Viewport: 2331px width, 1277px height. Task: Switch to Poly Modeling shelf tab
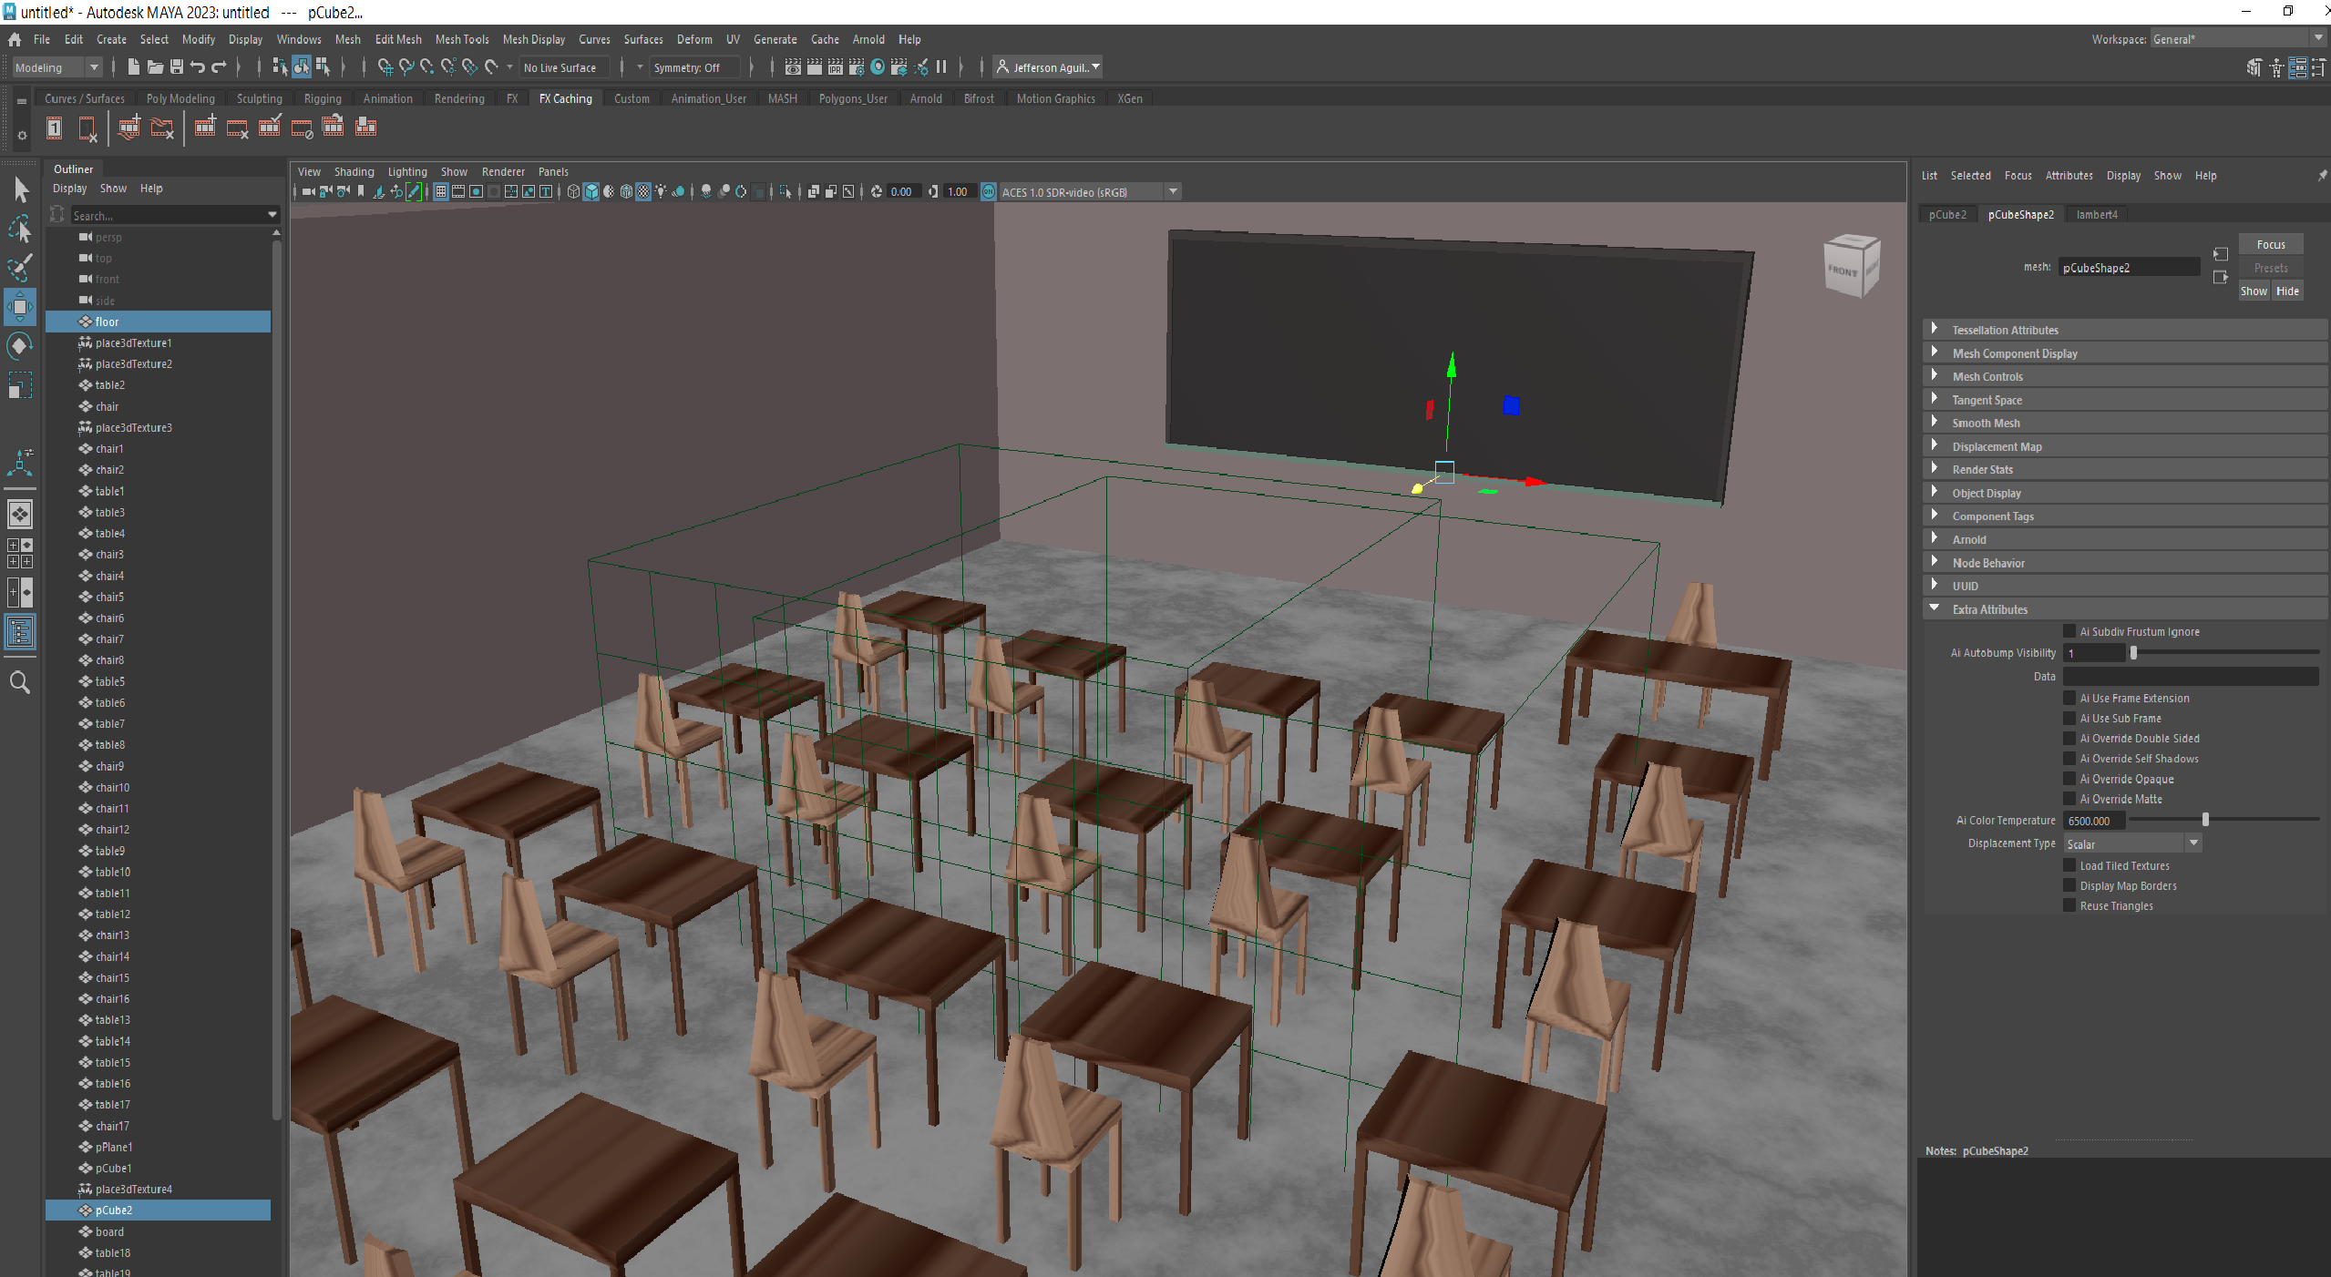[x=180, y=98]
